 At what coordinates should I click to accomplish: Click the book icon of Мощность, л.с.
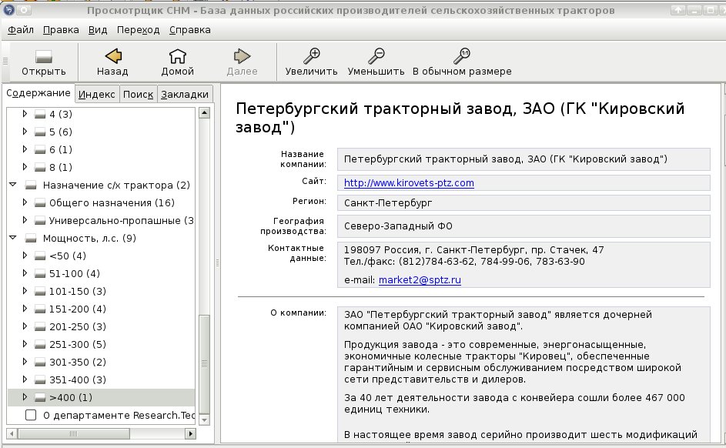click(x=31, y=239)
